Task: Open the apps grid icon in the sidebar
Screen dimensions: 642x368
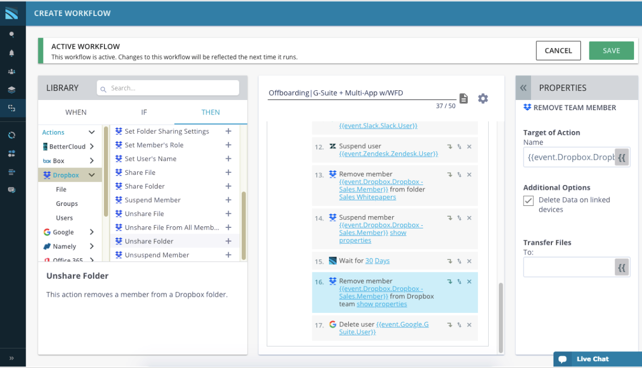Action: coord(12,154)
